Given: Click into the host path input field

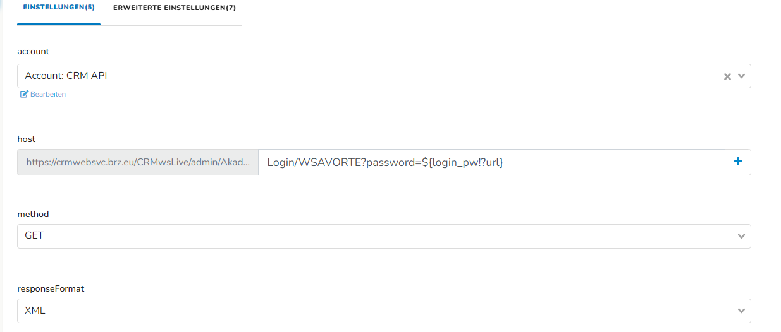Looking at the screenshot, I should click(491, 162).
